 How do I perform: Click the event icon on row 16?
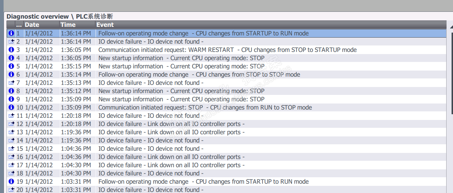pos(11,157)
